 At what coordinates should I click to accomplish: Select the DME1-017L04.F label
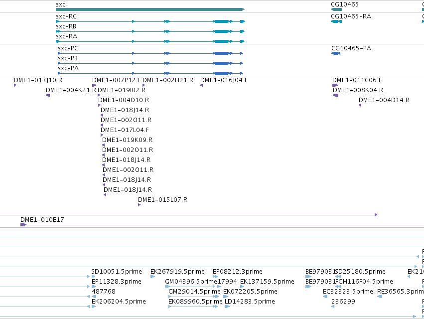125,130
